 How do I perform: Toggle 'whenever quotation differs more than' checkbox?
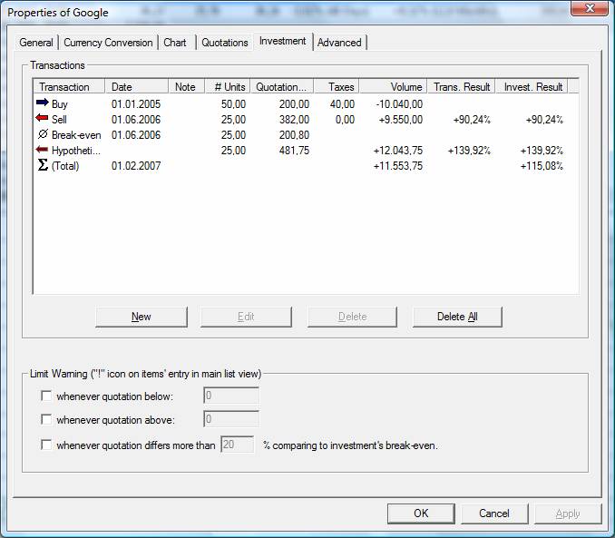coord(46,445)
